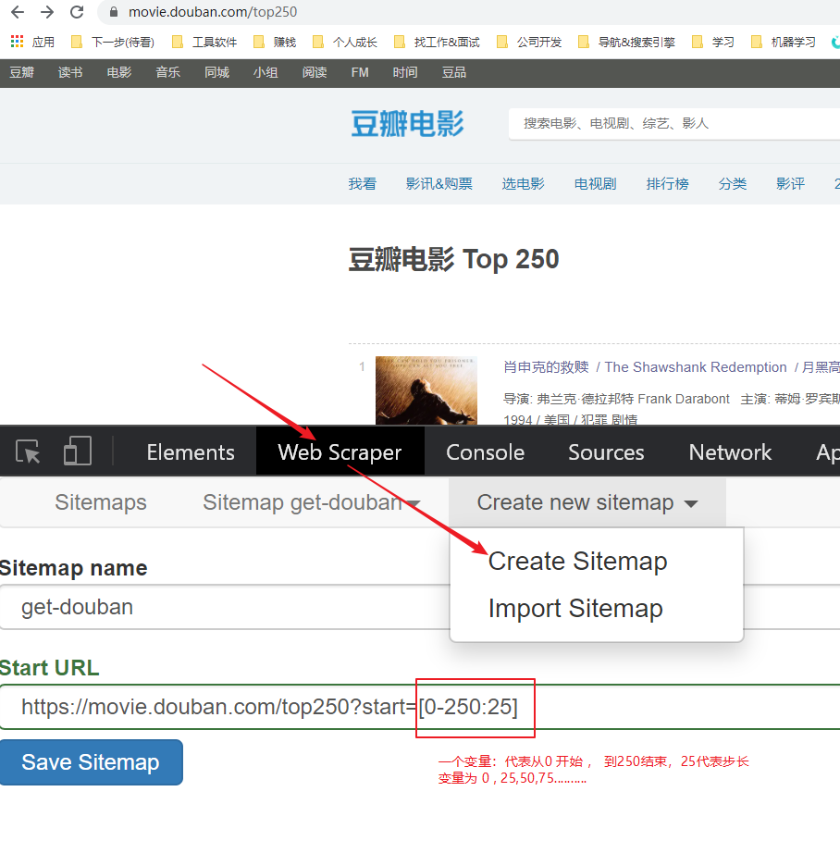Open the 个人成长 bookmark folder
This screenshot has height=841, width=840.
pos(345,42)
